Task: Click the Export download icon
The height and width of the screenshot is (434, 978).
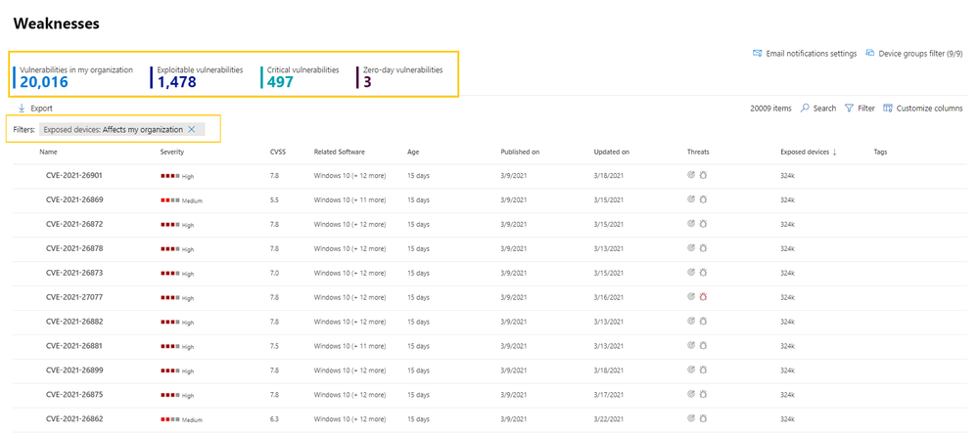Action: point(22,108)
